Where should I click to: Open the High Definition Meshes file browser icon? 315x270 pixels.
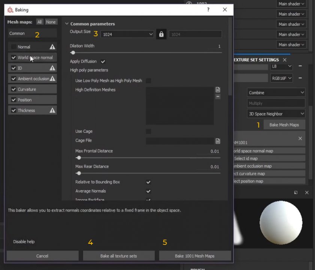pos(218,90)
